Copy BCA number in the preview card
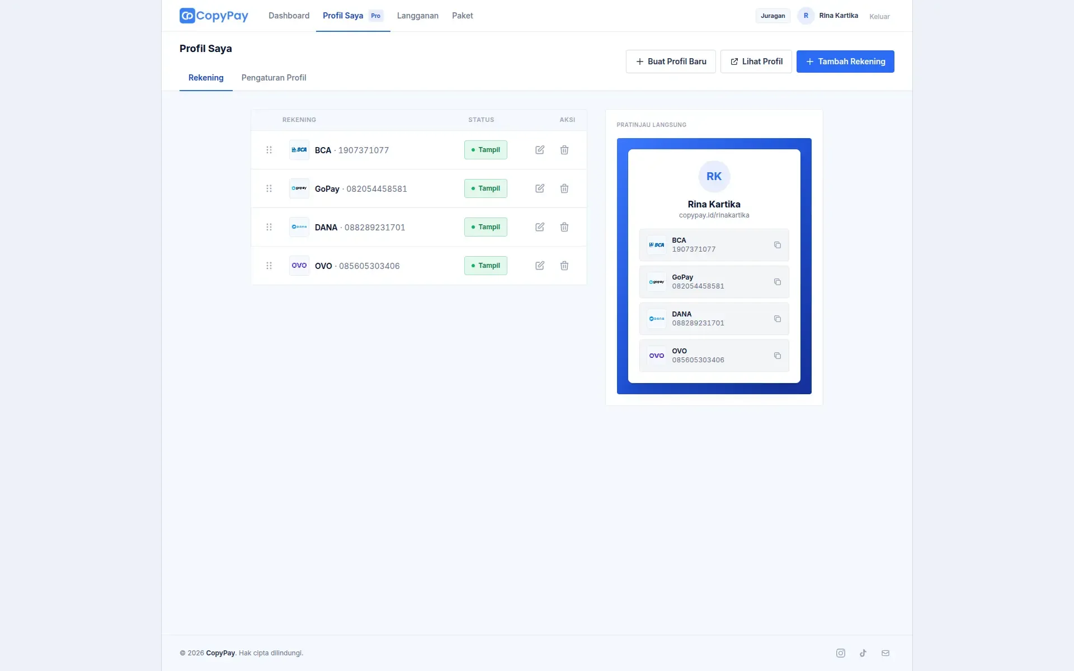 click(778, 245)
